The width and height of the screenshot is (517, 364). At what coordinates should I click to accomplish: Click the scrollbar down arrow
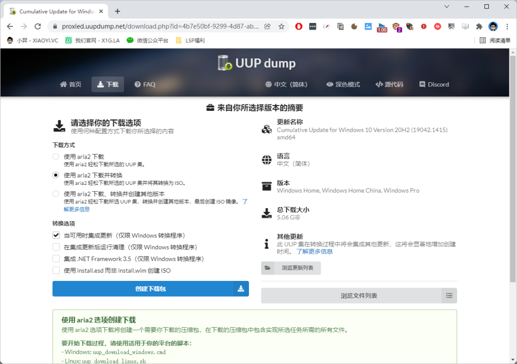coord(513,360)
